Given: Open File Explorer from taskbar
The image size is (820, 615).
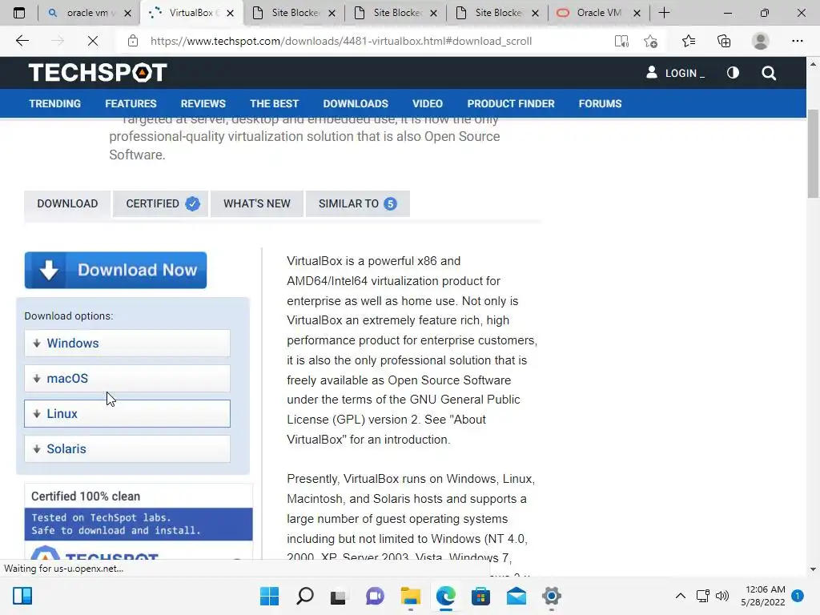Looking at the screenshot, I should [411, 596].
